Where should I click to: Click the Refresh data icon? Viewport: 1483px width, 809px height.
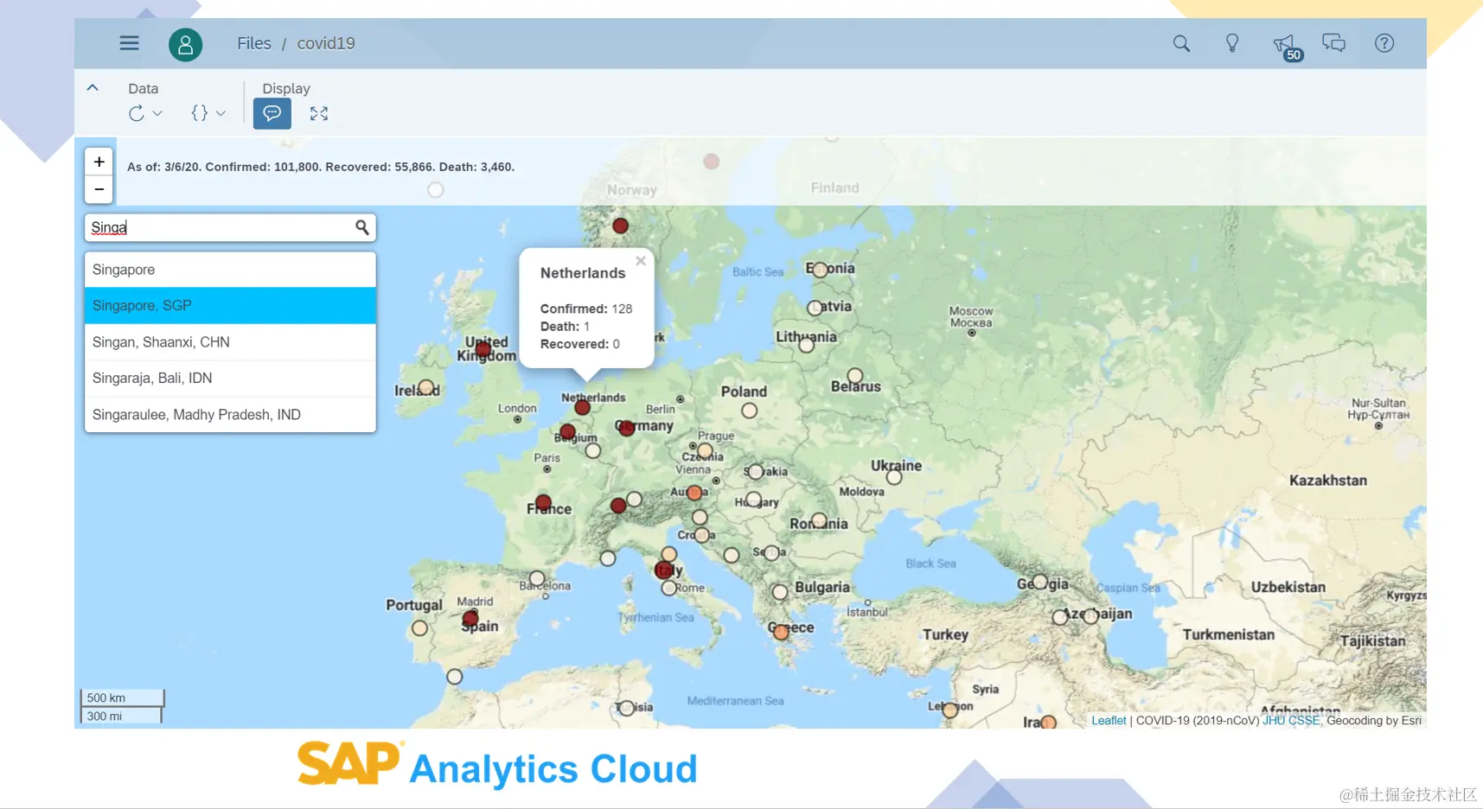coord(137,113)
